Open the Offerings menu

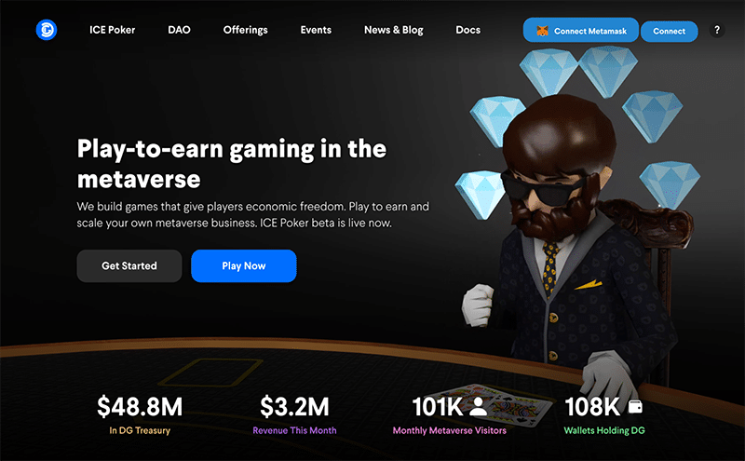click(246, 30)
